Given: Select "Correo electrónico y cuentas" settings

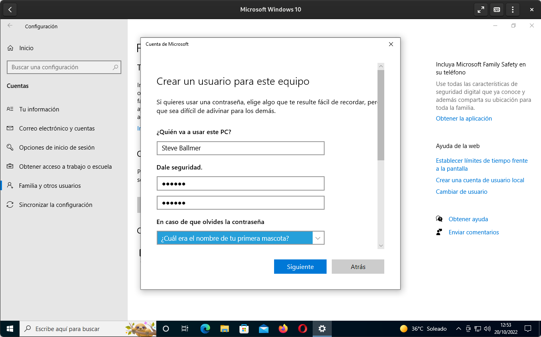Looking at the screenshot, I should point(57,128).
